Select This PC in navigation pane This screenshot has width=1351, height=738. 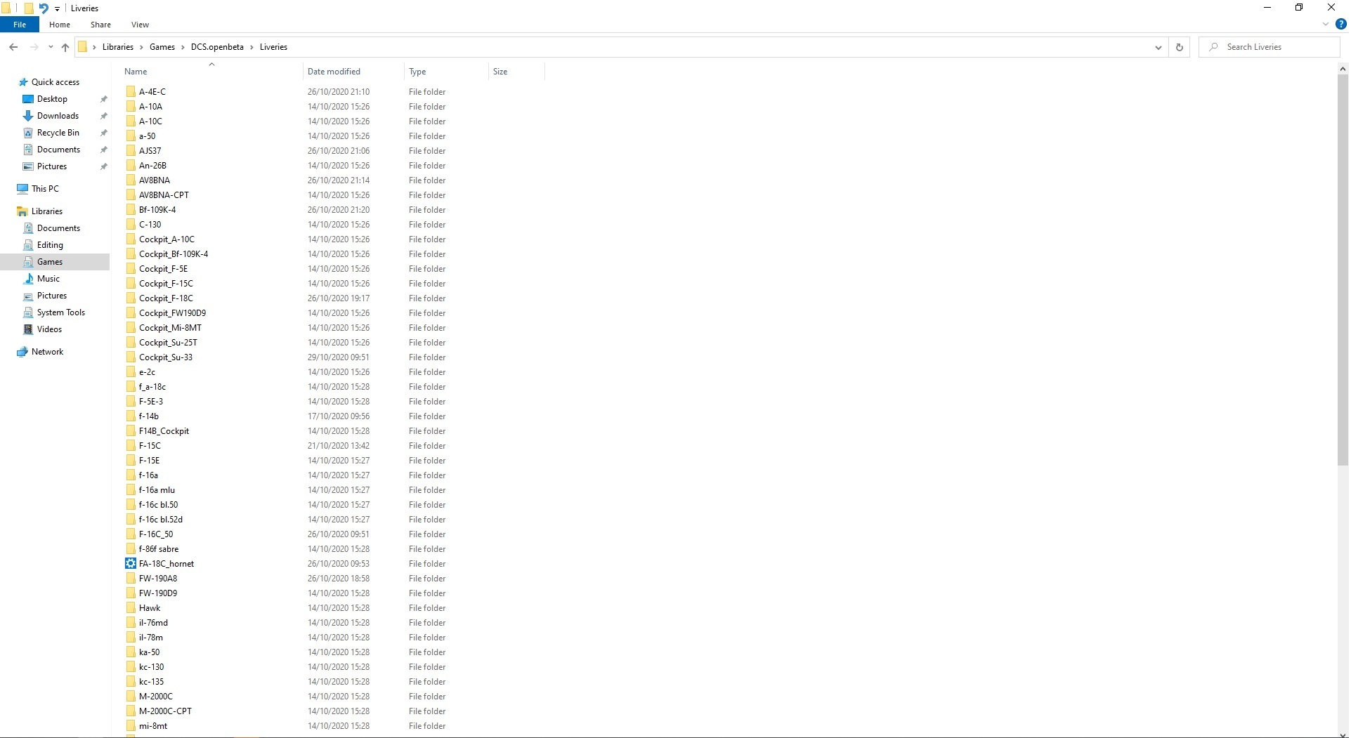tap(45, 189)
